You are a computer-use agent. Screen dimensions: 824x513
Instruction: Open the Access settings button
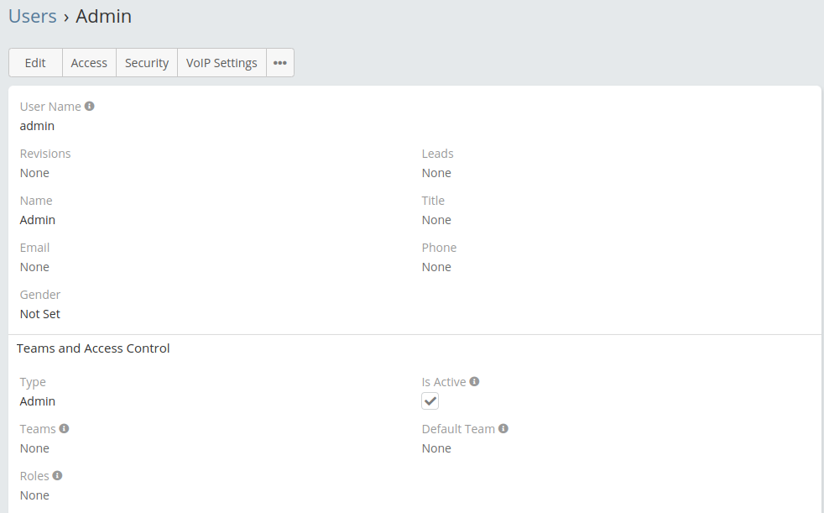(x=89, y=63)
